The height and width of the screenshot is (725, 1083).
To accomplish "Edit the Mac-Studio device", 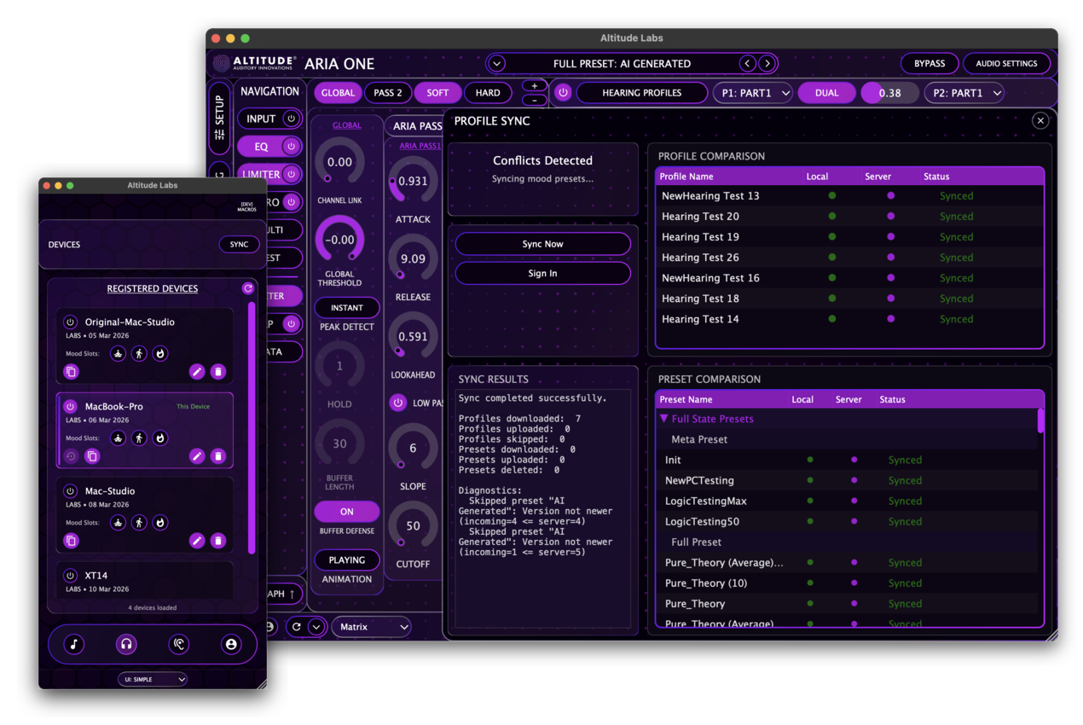I will [x=197, y=541].
